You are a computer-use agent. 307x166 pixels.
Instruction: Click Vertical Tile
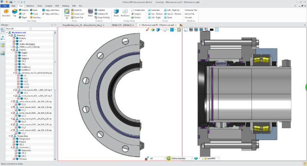point(189,14)
